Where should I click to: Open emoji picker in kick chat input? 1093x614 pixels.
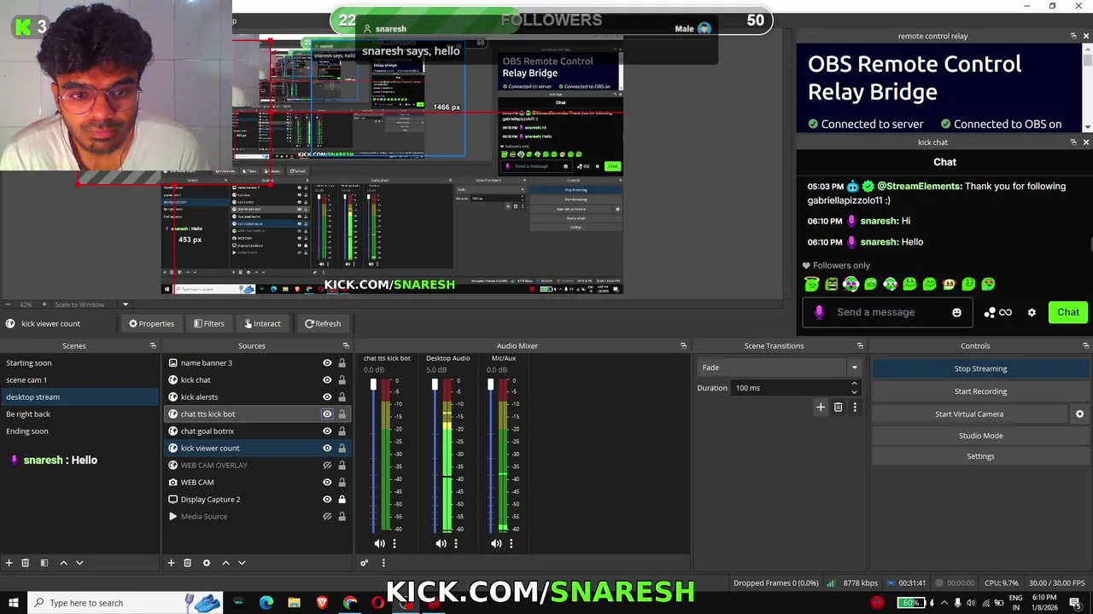point(956,312)
